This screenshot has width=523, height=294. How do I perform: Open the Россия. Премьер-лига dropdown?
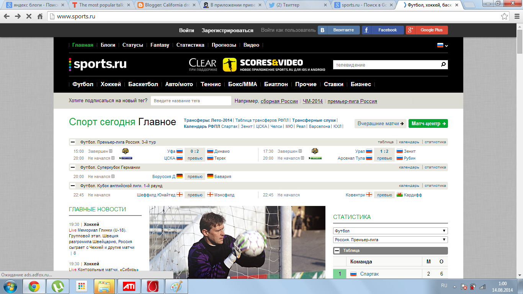(390, 240)
